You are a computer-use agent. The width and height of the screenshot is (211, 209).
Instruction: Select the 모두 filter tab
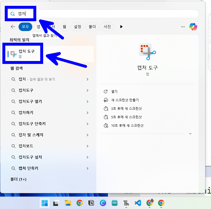(x=25, y=27)
